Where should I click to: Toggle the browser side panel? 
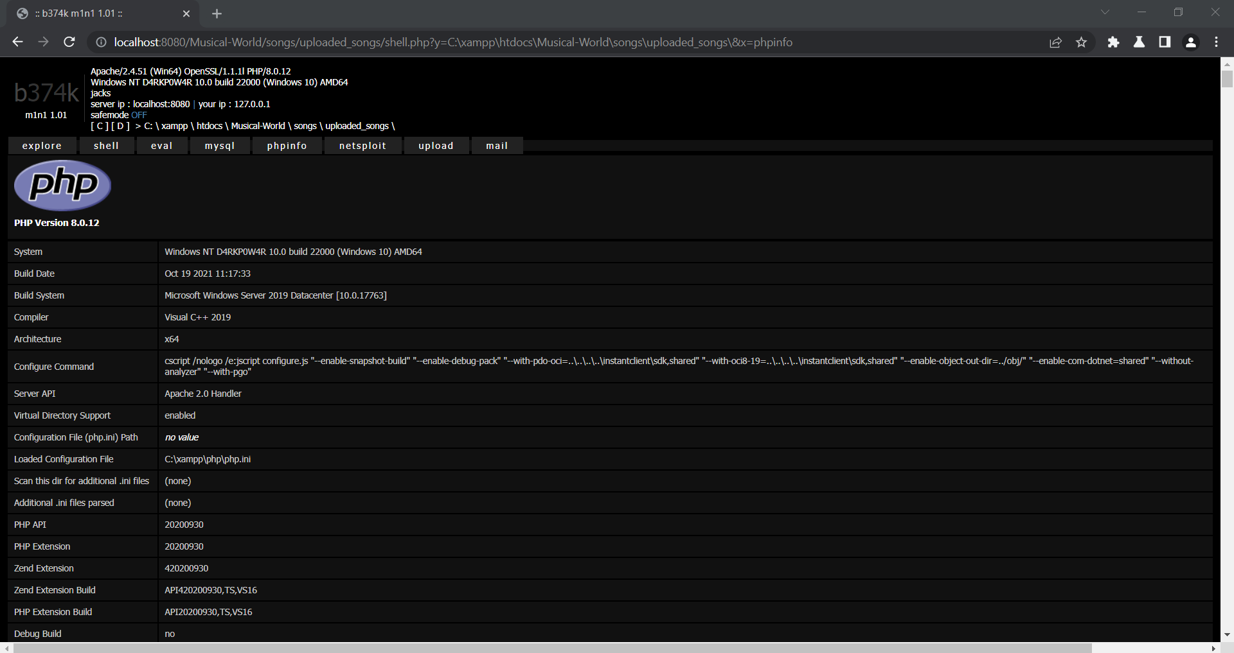[1165, 42]
